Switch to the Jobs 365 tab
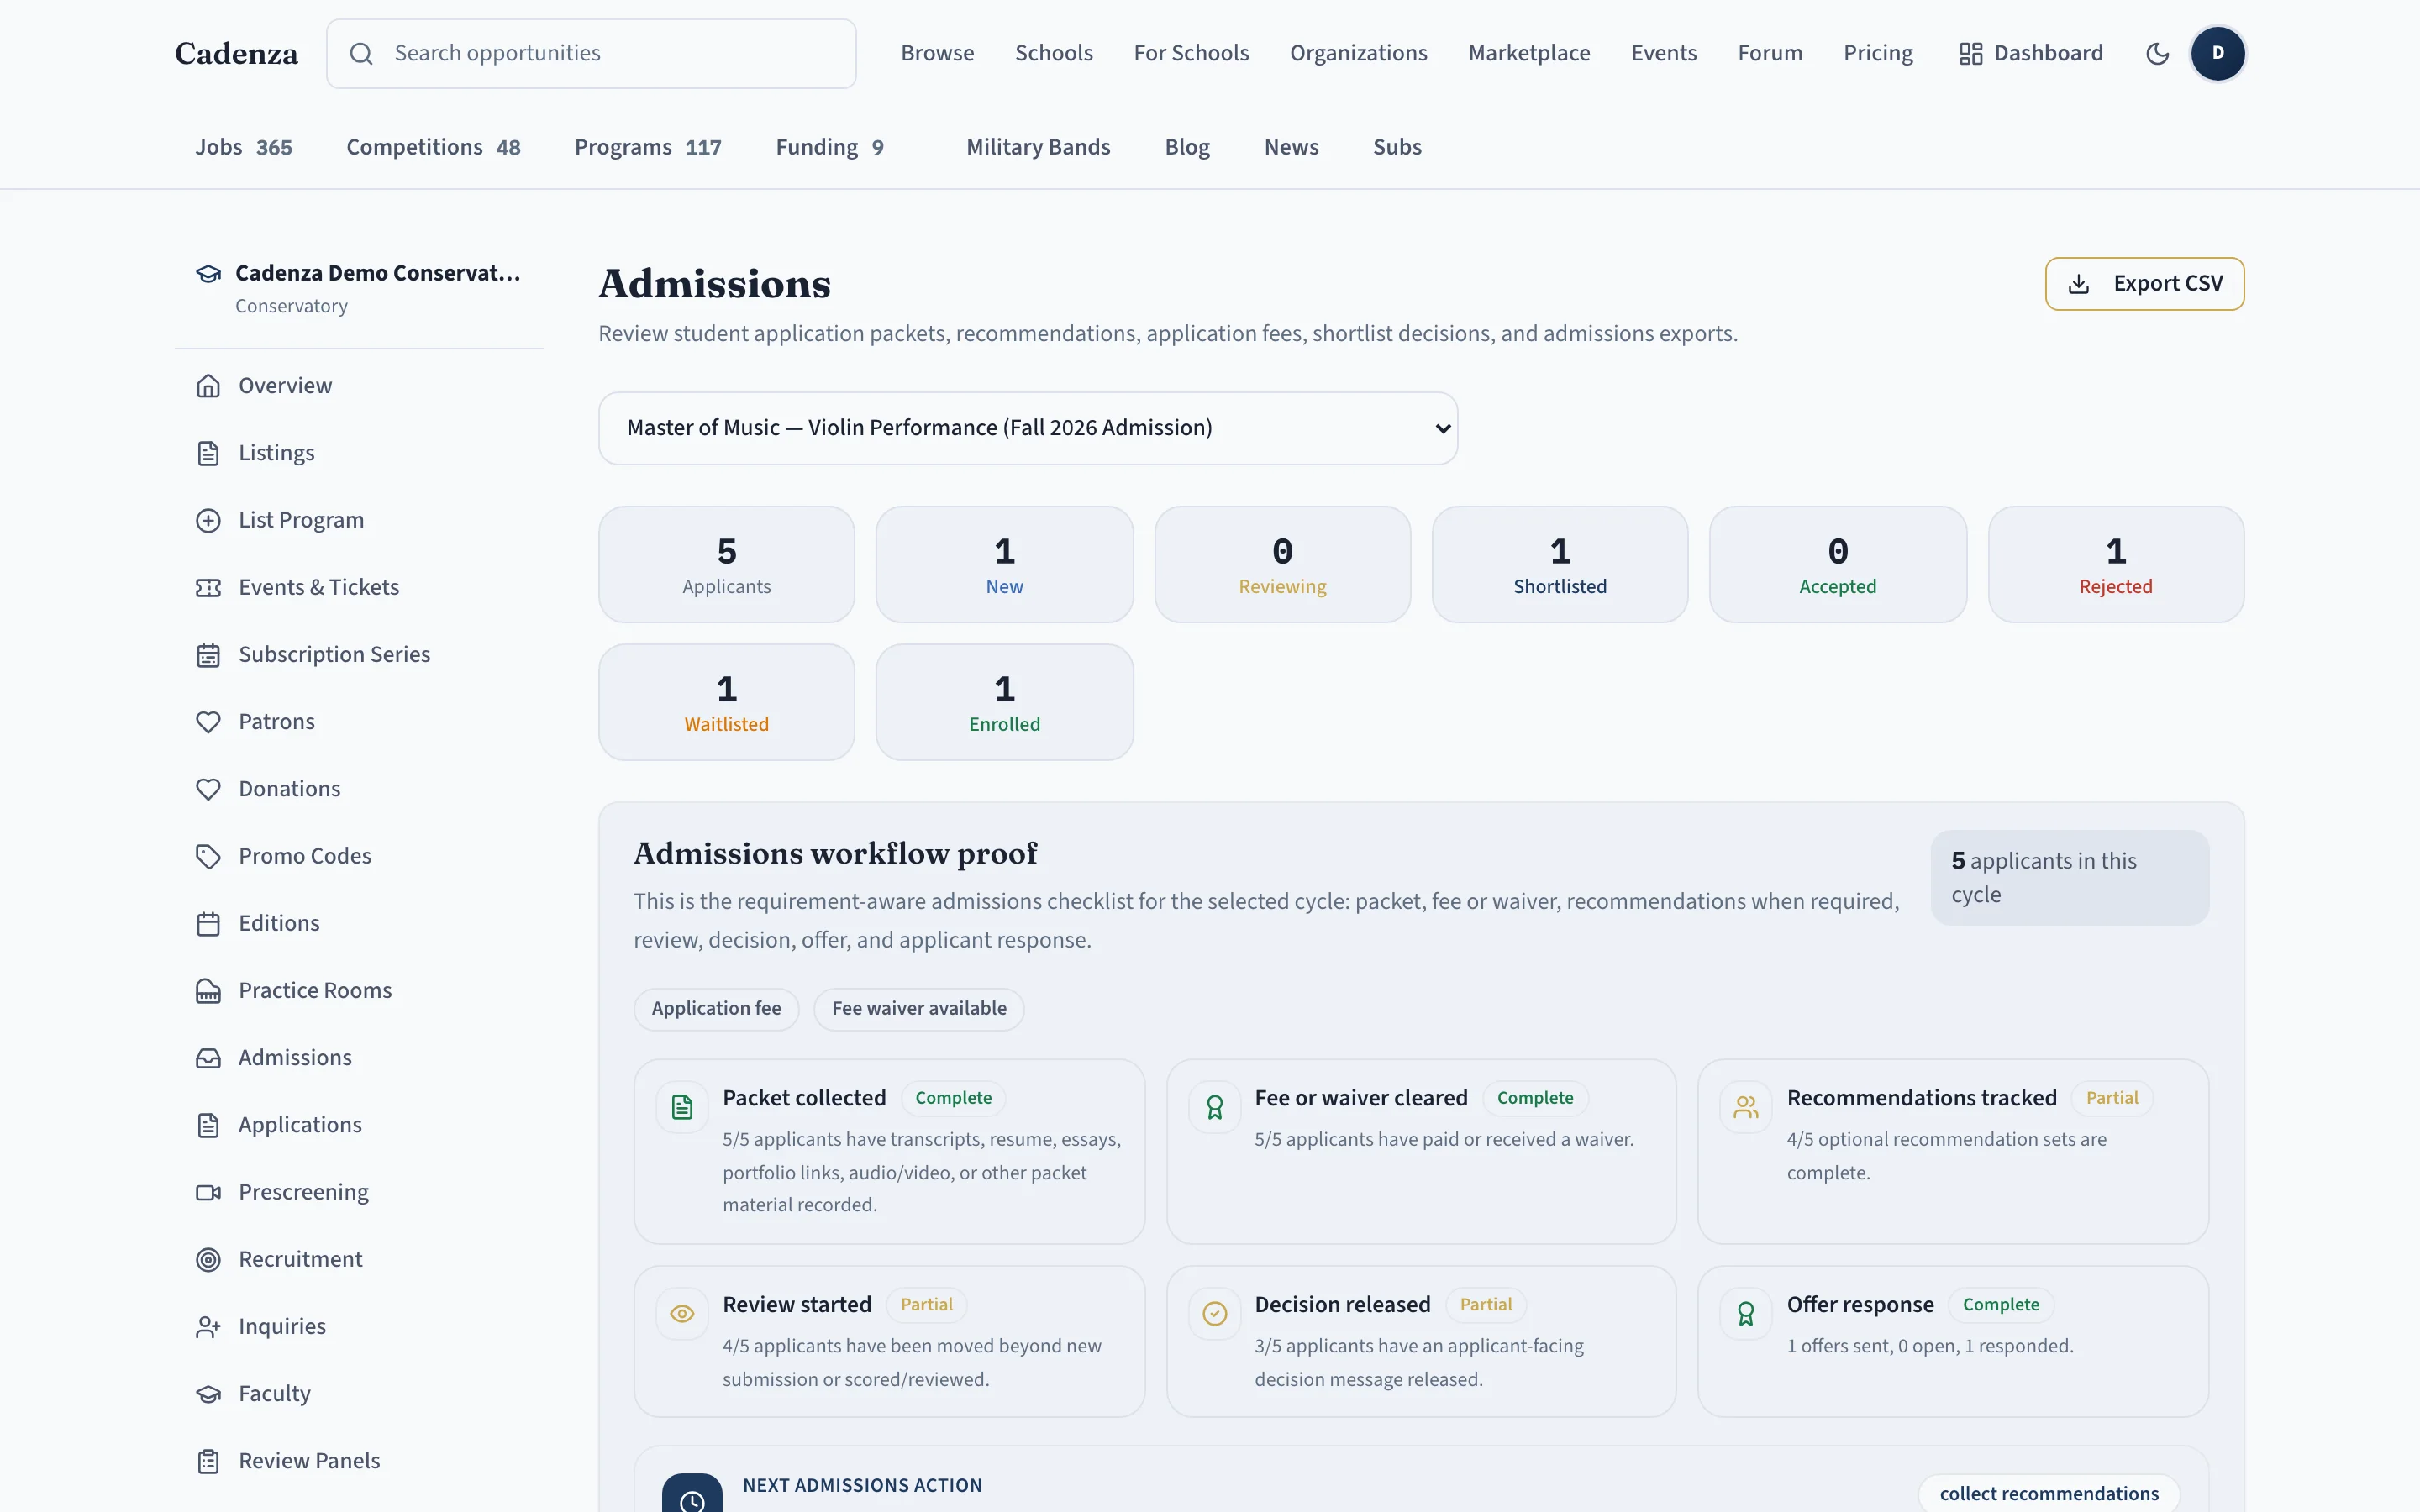This screenshot has height=1512, width=2420. pos(244,147)
